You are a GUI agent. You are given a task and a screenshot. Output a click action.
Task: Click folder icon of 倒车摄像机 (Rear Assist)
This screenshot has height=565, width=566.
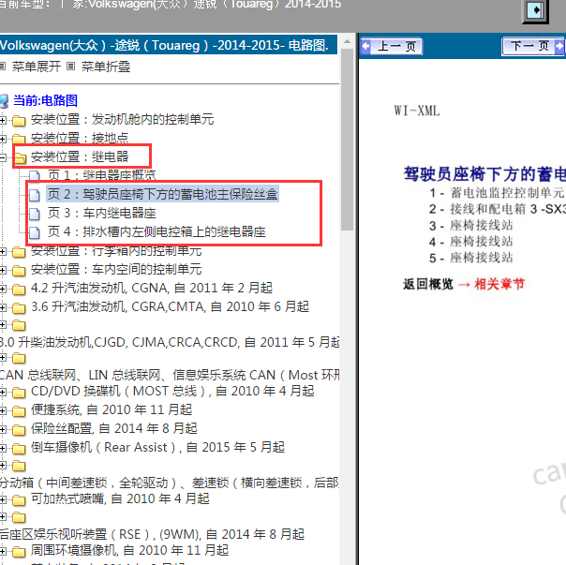tap(19, 449)
